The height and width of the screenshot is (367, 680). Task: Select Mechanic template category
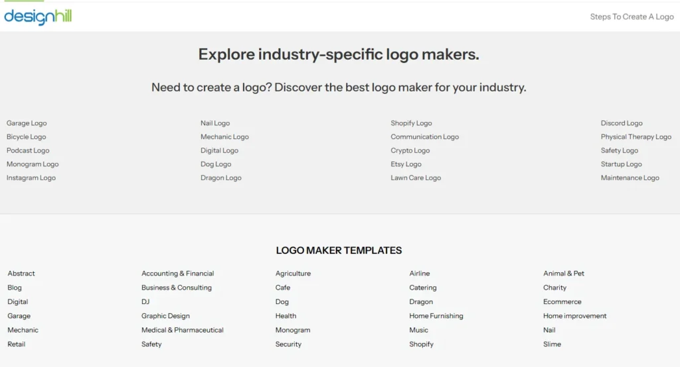tap(23, 330)
